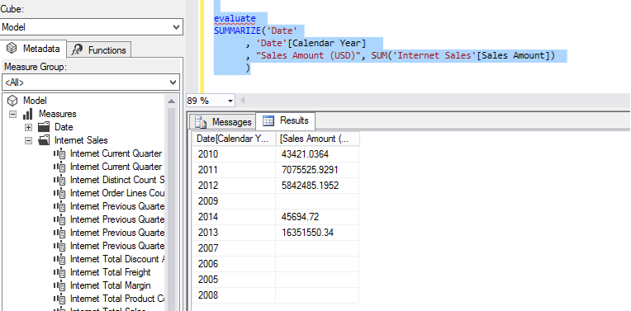Switch to the Functions tab
The image size is (631, 311).
pyautogui.click(x=99, y=50)
